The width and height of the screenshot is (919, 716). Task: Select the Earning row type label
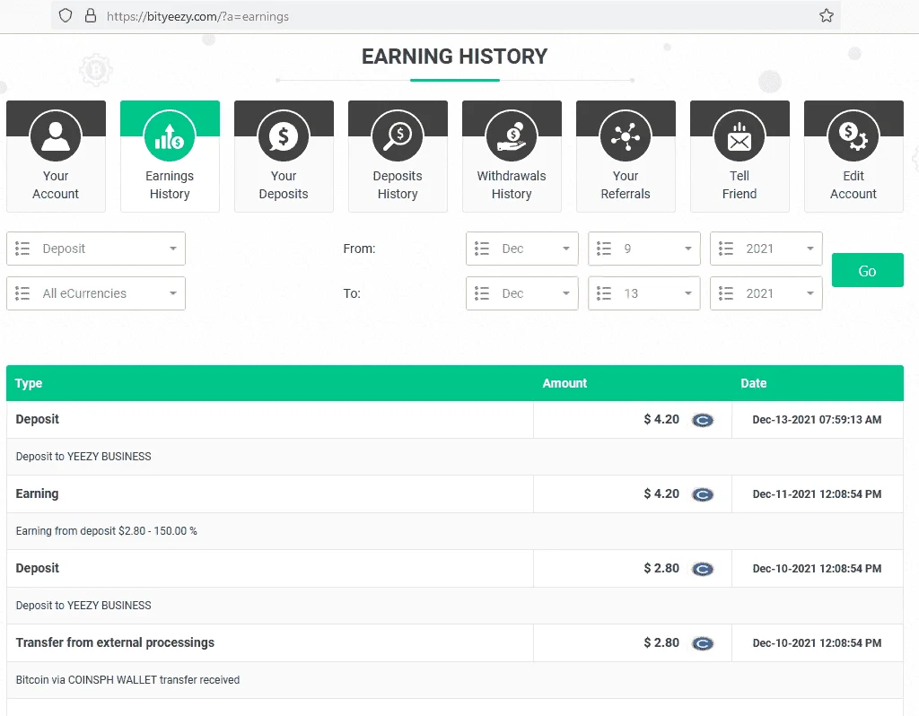[37, 494]
